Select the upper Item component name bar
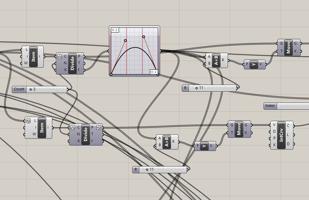This screenshot has height=200, width=309. coord(33,57)
